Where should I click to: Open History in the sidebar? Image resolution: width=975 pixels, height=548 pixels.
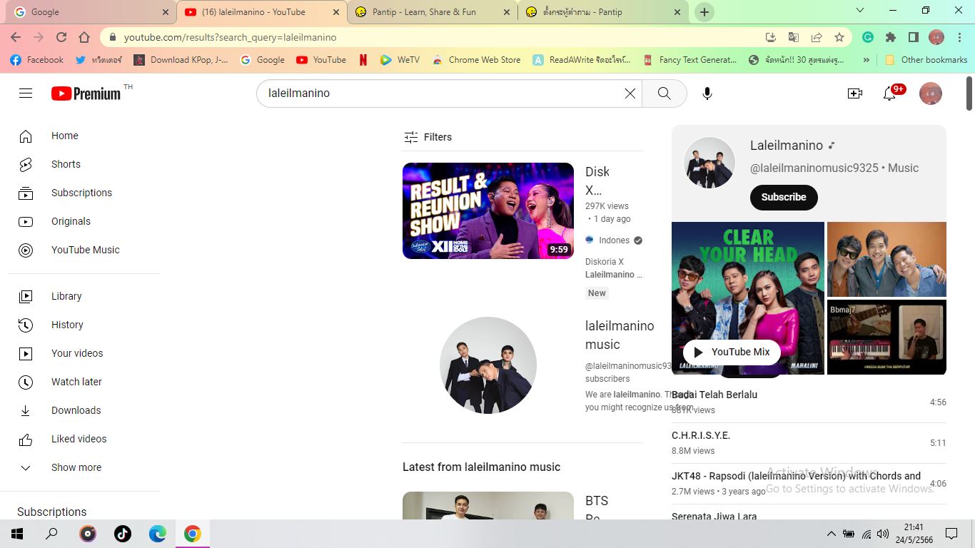tap(84, 325)
